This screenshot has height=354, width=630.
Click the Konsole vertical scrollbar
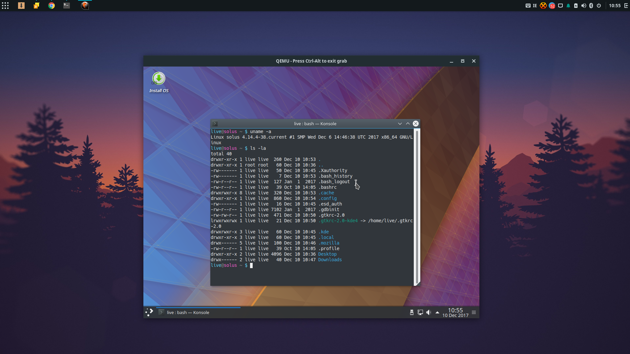[417, 206]
